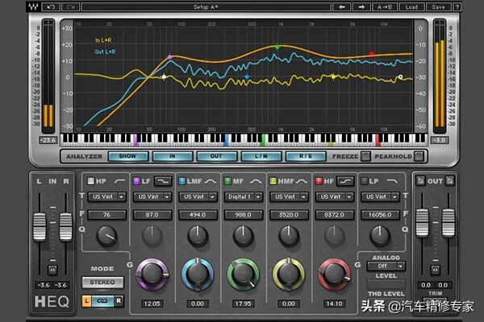Select analyzer OUT tab
This screenshot has height=322, width=484.
point(217,156)
